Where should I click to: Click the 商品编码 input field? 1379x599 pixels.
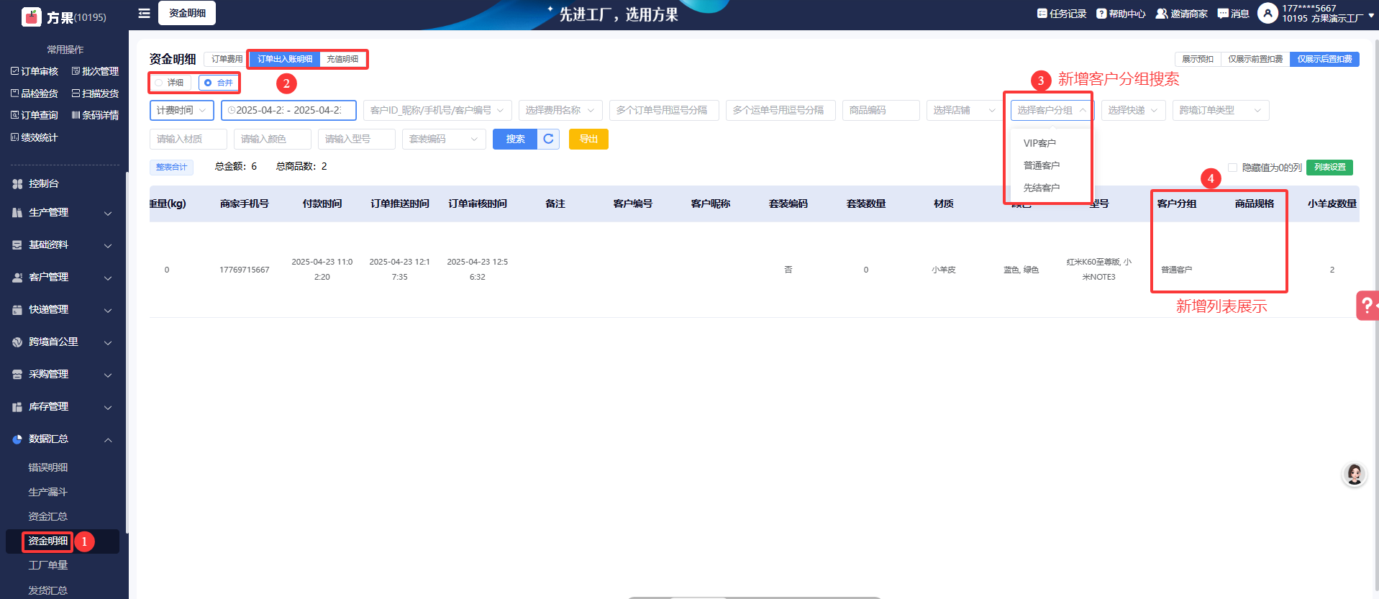[x=880, y=110]
